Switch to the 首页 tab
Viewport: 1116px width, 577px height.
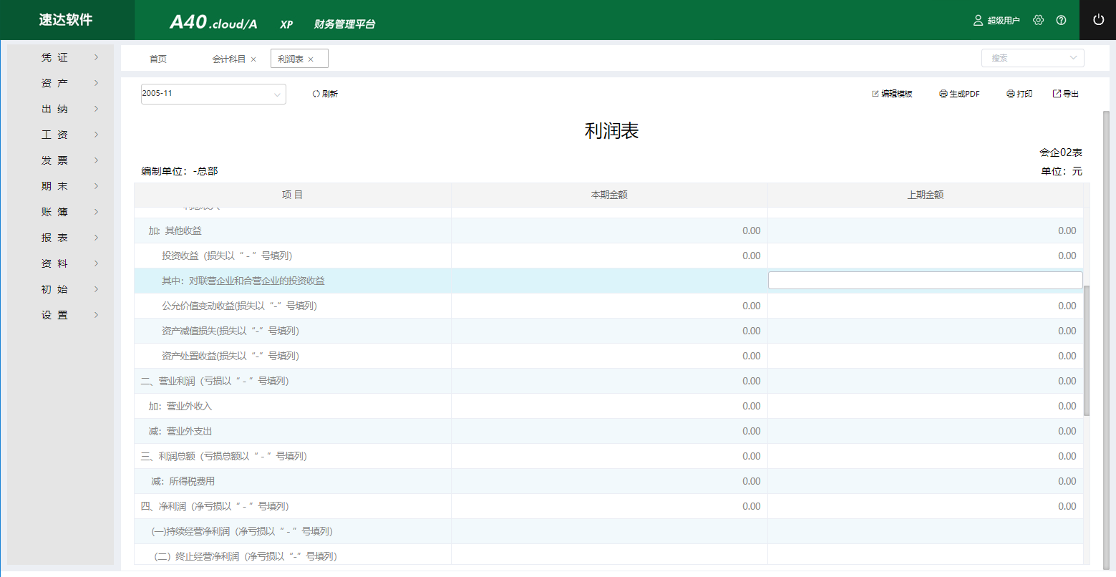tap(158, 59)
